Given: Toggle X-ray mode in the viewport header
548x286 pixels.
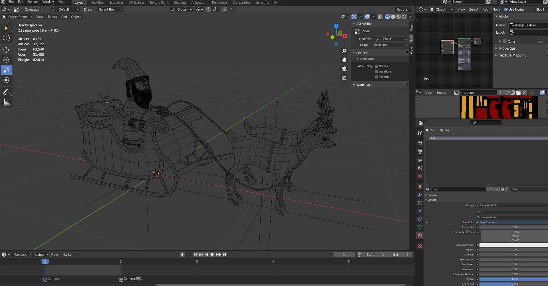Looking at the screenshot, I should (x=380, y=17).
